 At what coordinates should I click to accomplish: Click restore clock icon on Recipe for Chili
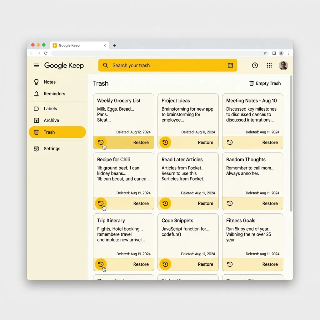(101, 203)
